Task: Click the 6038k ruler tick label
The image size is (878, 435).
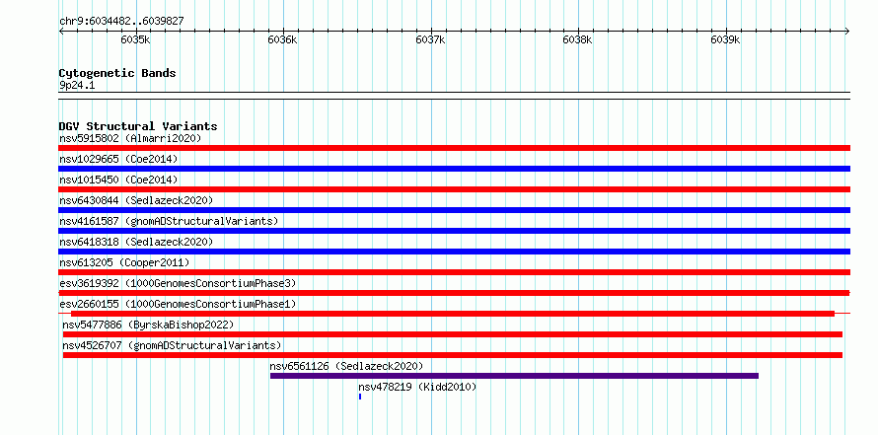Action: tap(577, 39)
